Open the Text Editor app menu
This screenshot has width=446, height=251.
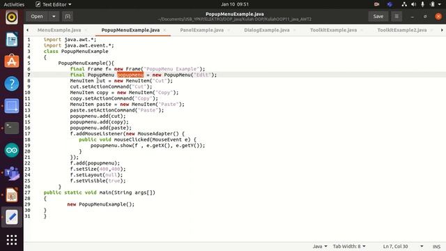54,4
